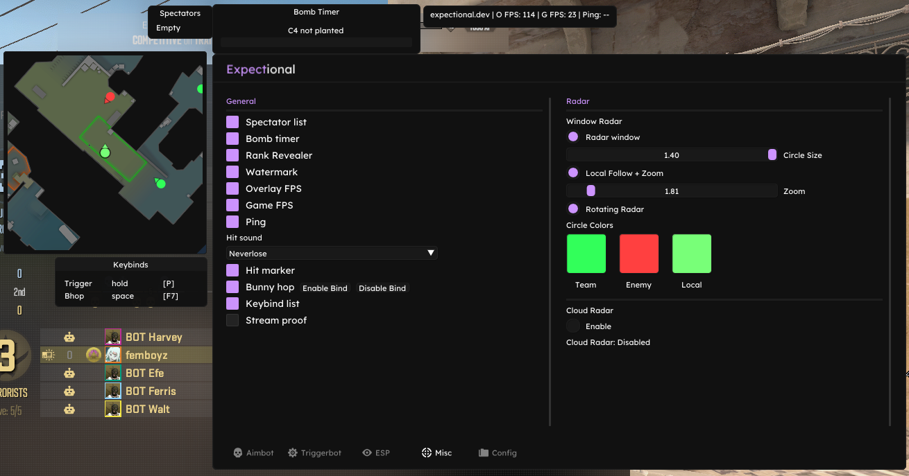Click the Misc crosshair icon
909x476 pixels.
pos(427,452)
